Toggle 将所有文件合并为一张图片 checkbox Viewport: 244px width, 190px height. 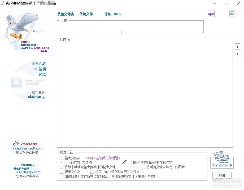coord(143,167)
